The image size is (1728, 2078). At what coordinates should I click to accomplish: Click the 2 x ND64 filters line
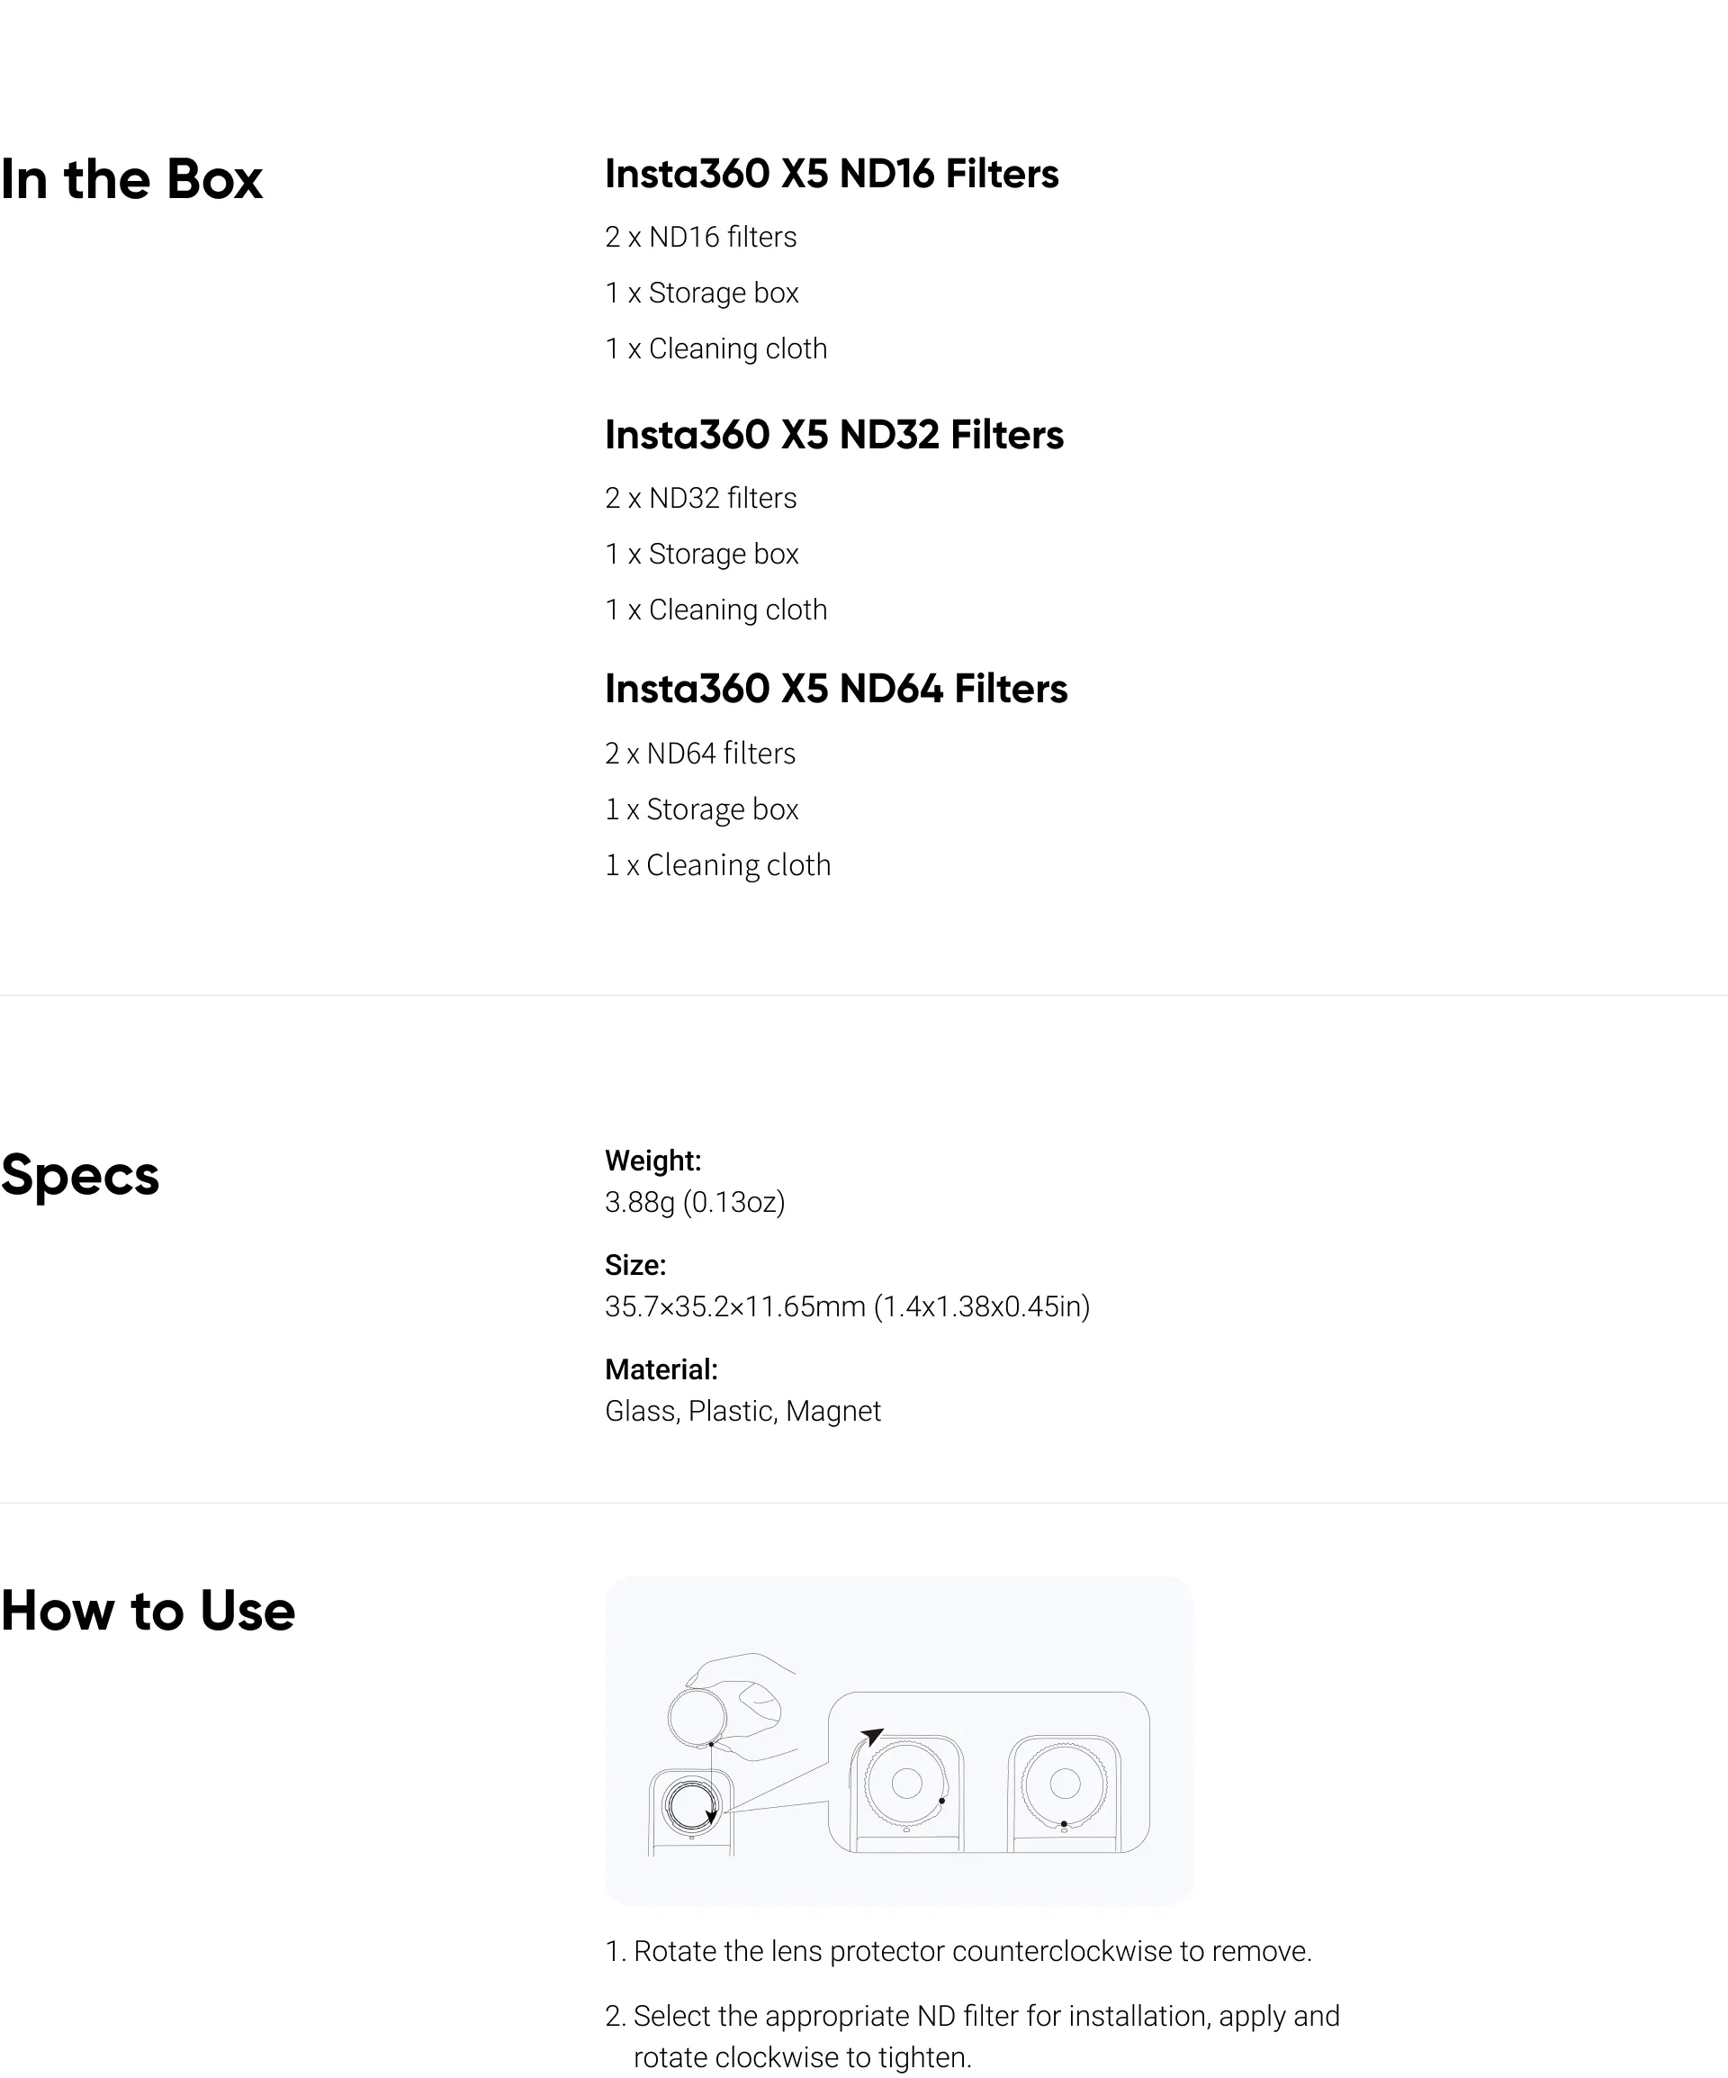tap(700, 754)
